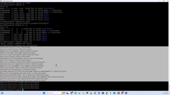
Task: Open the Zoom taskbar icon
Action: tap(126, 93)
